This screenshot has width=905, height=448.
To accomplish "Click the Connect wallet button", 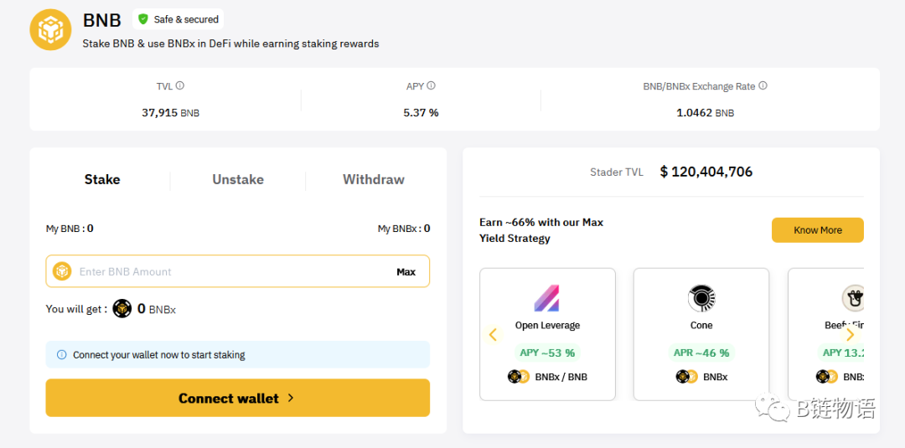I will 237,399.
